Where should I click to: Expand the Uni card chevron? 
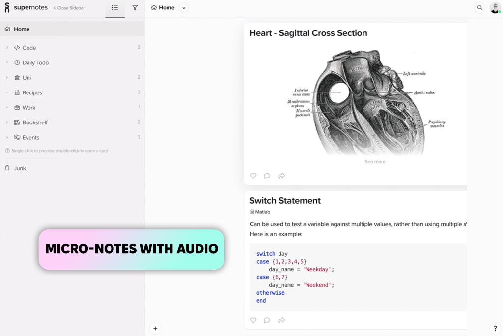pos(7,77)
